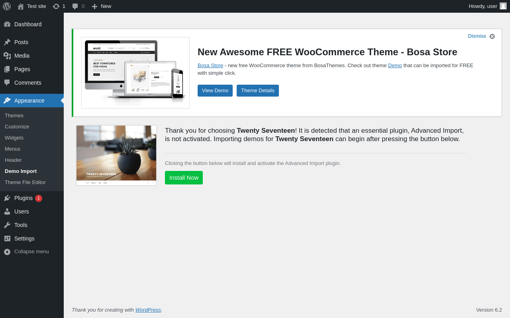Click the Plugins update count badge
Image resolution: width=510 pixels, height=318 pixels.
[x=39, y=198]
